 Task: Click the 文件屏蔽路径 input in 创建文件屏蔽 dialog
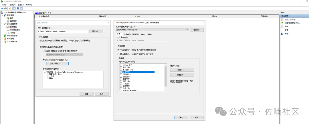(63, 32)
